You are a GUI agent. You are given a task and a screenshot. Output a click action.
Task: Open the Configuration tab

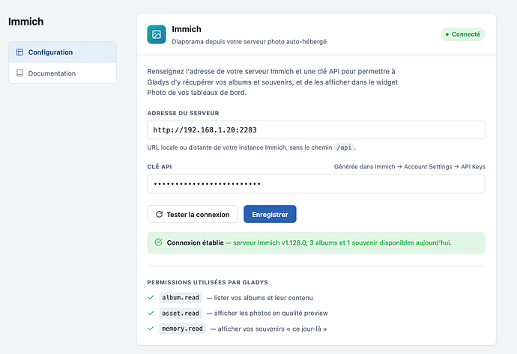tap(63, 52)
